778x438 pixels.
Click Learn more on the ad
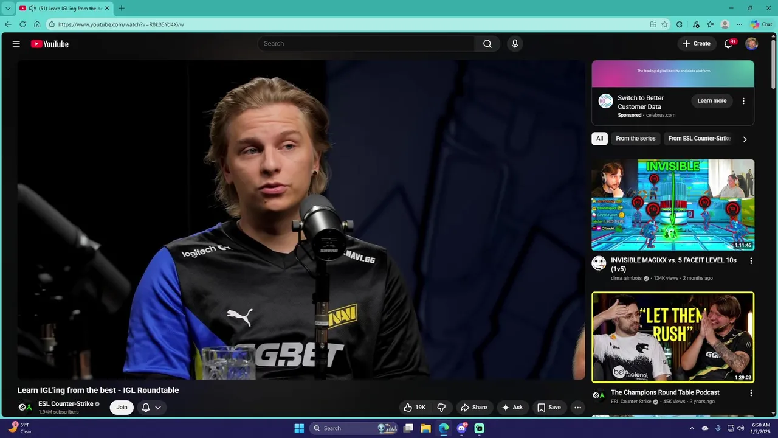(x=712, y=101)
